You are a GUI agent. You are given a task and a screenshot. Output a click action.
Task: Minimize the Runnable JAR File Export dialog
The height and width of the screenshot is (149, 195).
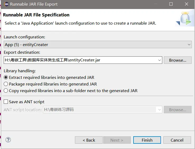coord(155,4)
